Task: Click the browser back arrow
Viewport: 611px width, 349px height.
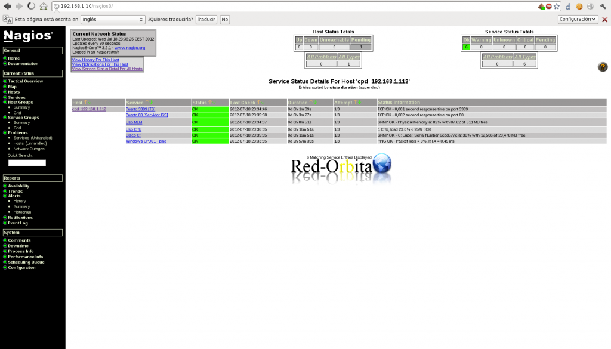Action: 7,6
